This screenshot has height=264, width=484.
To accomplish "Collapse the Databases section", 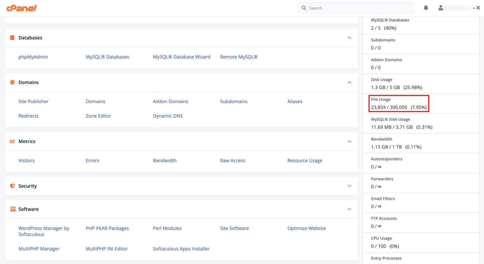I will 349,37.
